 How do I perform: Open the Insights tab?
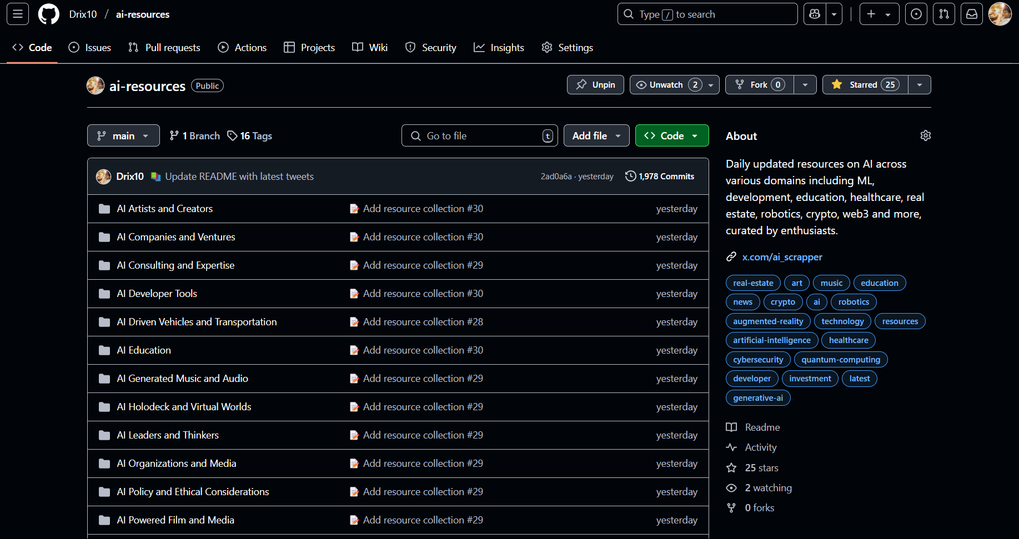pos(499,48)
